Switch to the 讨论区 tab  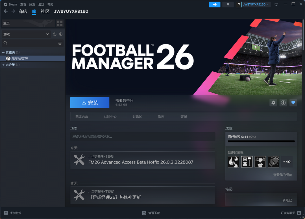coord(137,117)
